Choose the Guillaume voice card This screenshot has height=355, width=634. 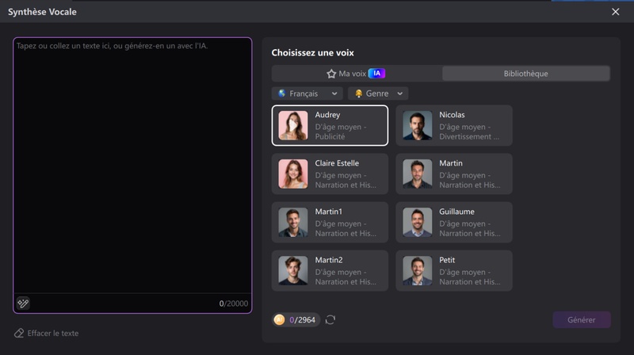click(454, 222)
